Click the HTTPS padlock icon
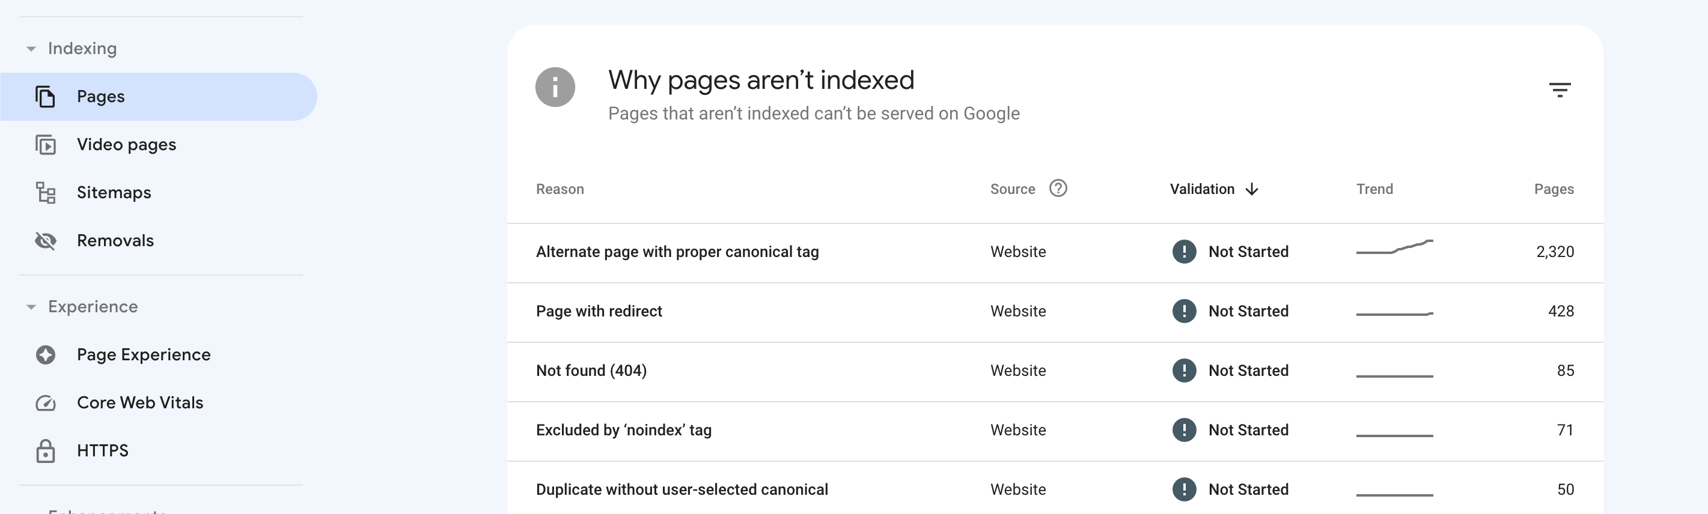The height and width of the screenshot is (514, 1708). coord(45,450)
